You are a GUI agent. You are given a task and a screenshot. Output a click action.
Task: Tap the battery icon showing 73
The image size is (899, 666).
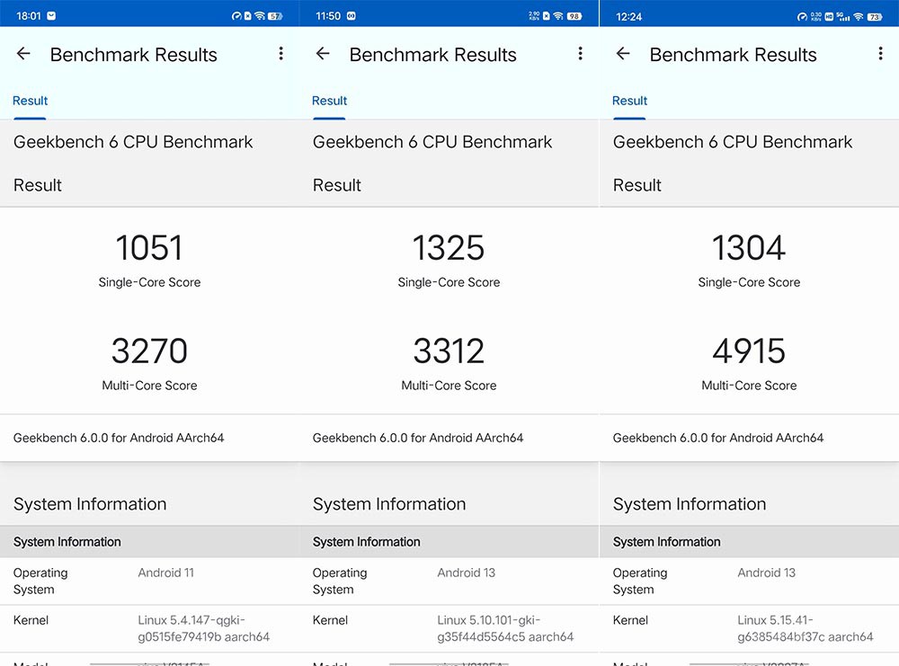[x=875, y=16]
